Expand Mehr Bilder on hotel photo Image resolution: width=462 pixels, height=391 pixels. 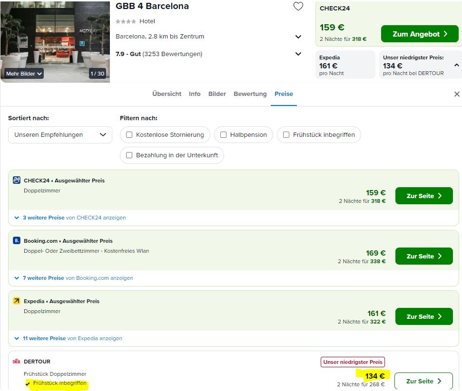click(x=24, y=74)
